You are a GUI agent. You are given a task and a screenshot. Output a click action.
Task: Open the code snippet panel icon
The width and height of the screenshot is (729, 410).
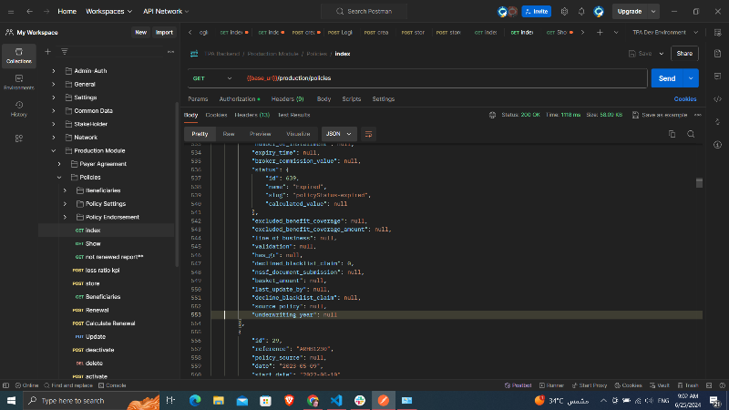click(718, 99)
